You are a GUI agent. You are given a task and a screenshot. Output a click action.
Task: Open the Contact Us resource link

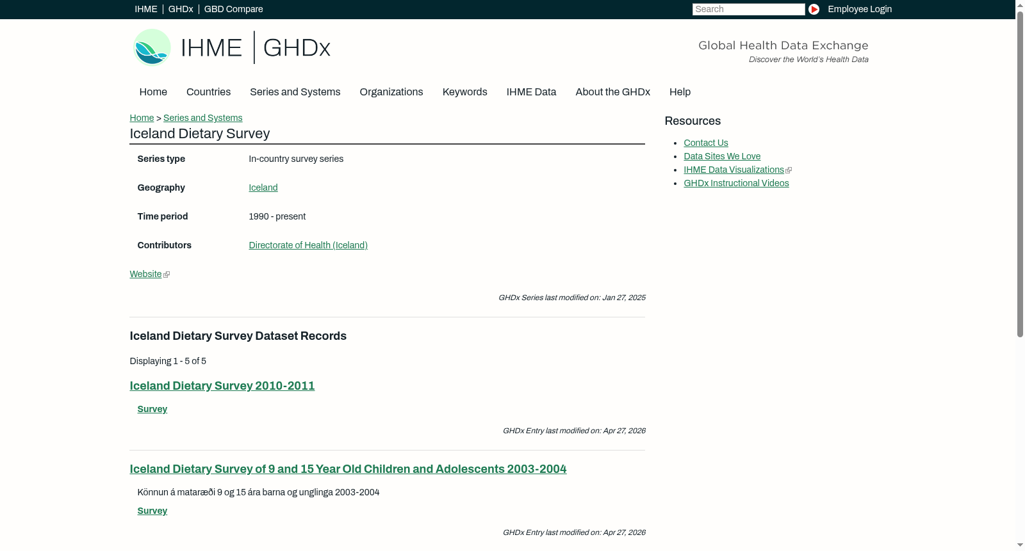click(706, 143)
